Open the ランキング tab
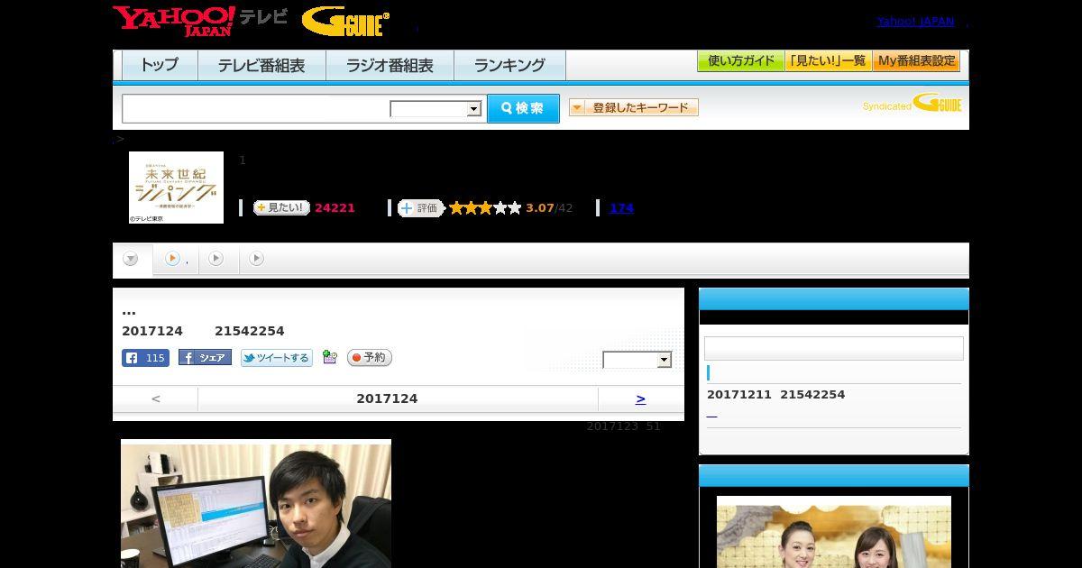The image size is (1082, 568). pos(509,65)
